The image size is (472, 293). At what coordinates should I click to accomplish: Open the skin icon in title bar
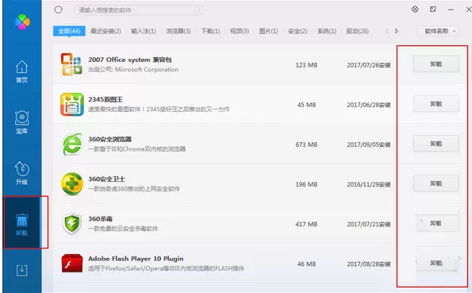point(415,10)
